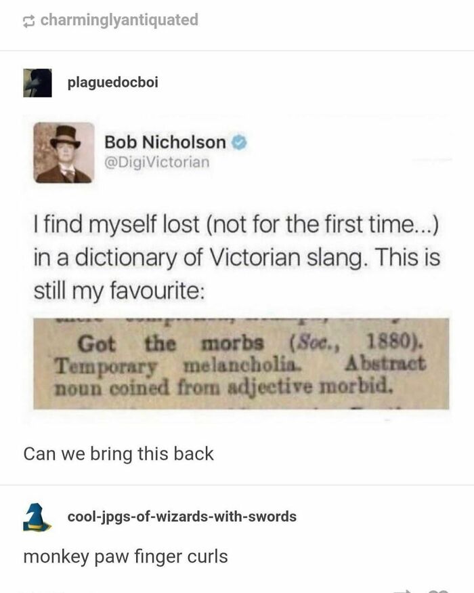The image size is (474, 593).
Task: Visit the cool-jpgs-of-wizards-with-swords blog
Action: click(182, 516)
